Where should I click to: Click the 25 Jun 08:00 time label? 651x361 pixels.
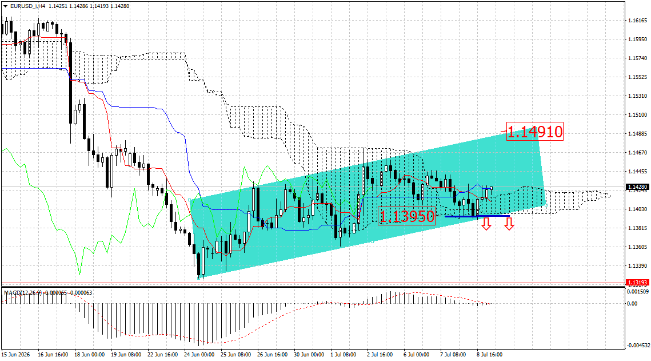click(x=236, y=355)
